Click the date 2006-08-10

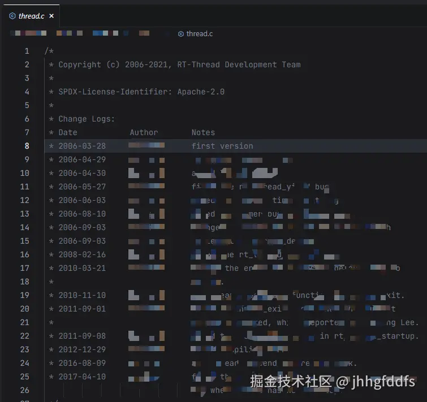click(82, 214)
